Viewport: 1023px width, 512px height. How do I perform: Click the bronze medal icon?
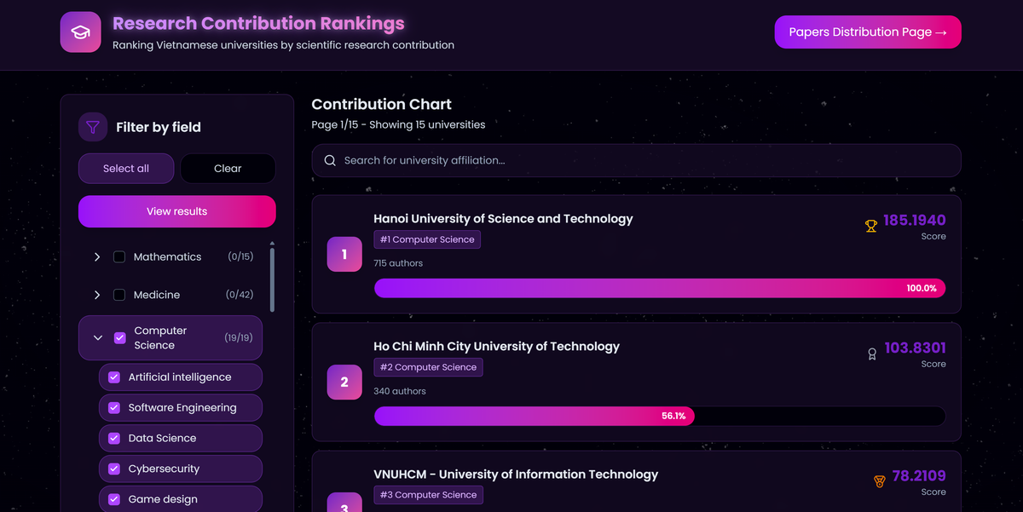(879, 481)
